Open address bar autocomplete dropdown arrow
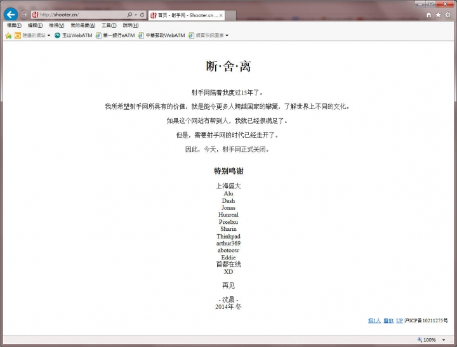Screen dimensions: 457x347 coord(136,15)
